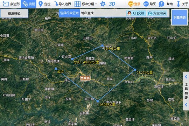The height and width of the screenshot is (126, 189).
Task: Click the 黄泥坪 map label
Action: (130, 120)
